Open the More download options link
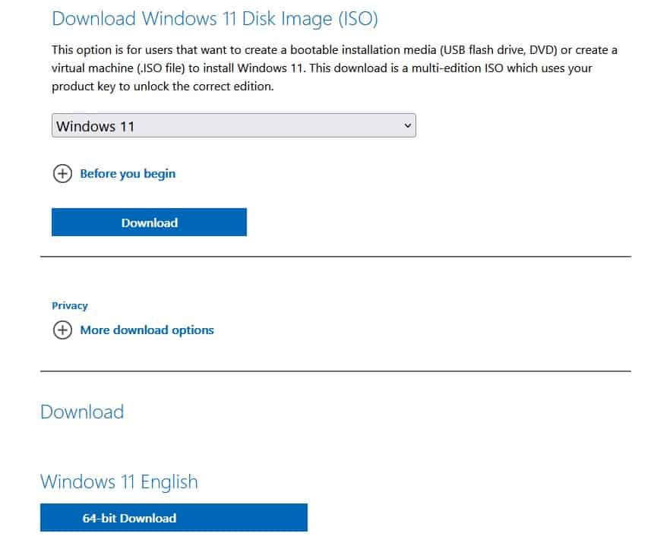Image resolution: width=654 pixels, height=546 pixels. pyautogui.click(x=147, y=330)
